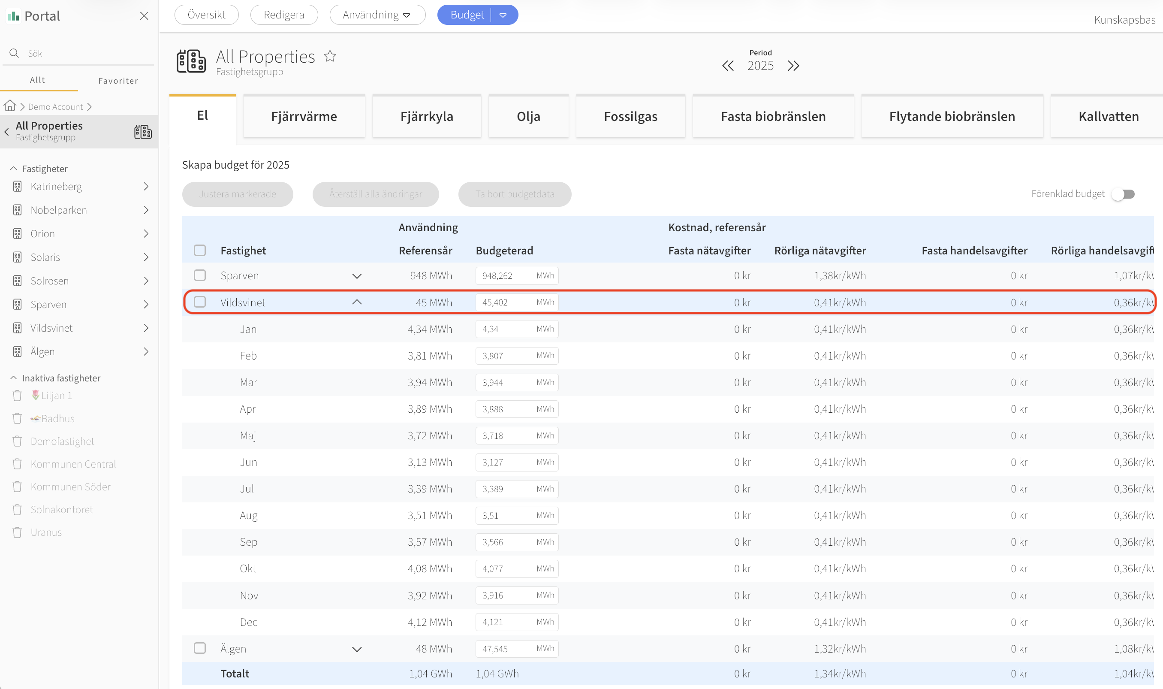The width and height of the screenshot is (1163, 689).
Task: Expand Orion in the sidebar
Action: click(x=146, y=233)
